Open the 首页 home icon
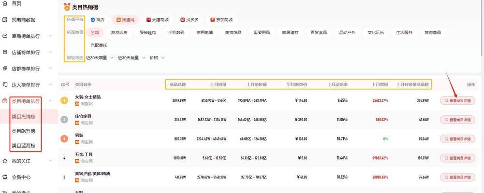484x193 pixels. point(5,3)
